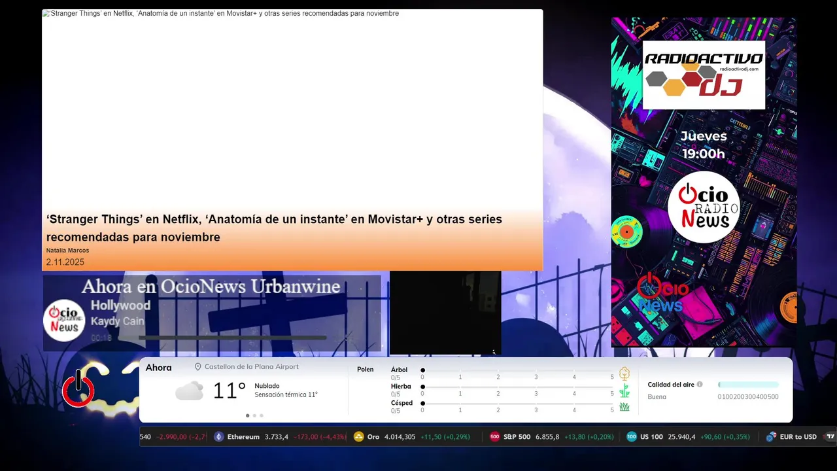Click the red-blue OcioNews logo on poster
The image size is (837, 471).
(662, 292)
